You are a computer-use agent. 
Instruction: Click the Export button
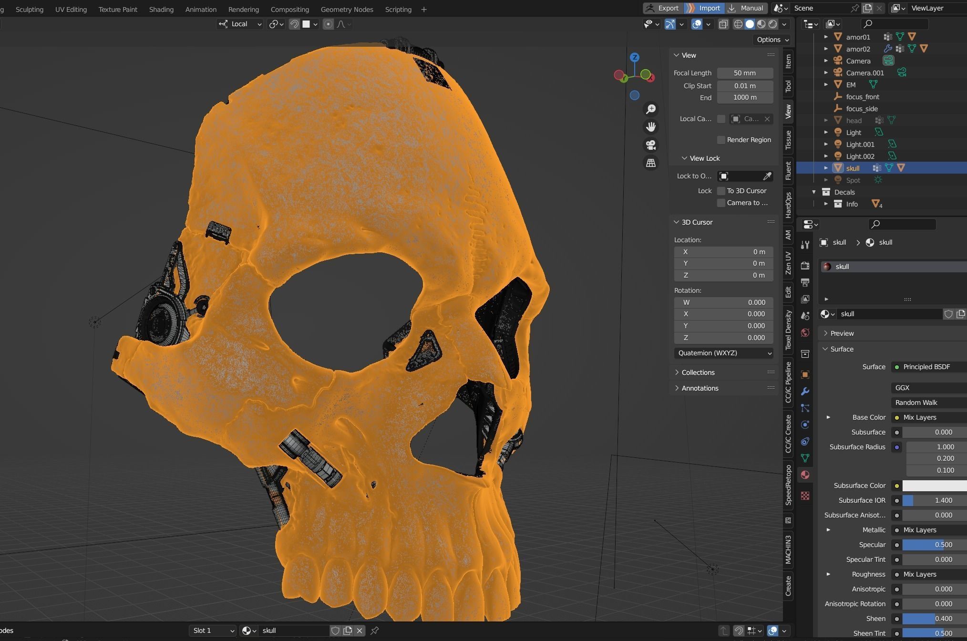click(663, 8)
